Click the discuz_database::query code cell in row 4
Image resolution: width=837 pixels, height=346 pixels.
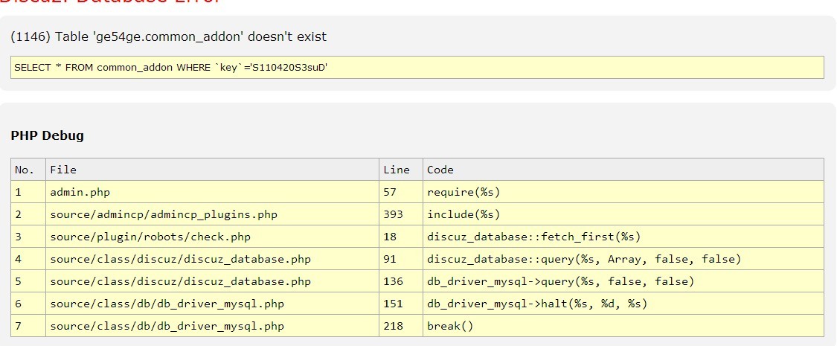click(x=583, y=259)
